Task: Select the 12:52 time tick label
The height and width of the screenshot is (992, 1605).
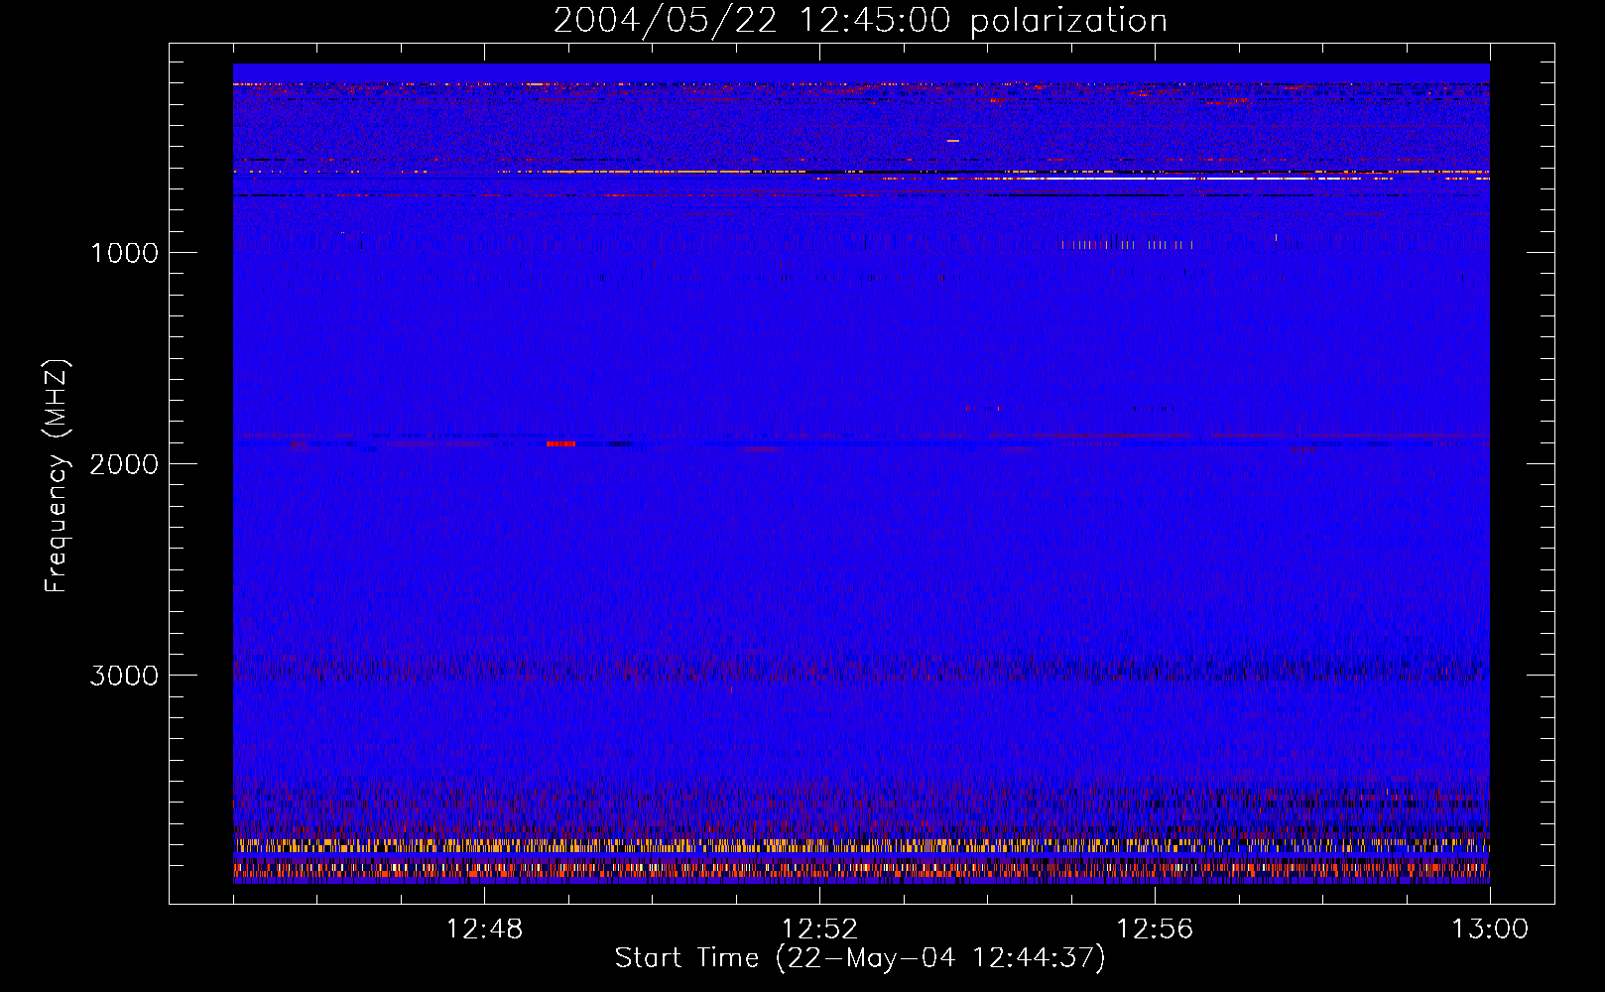Action: [x=819, y=930]
